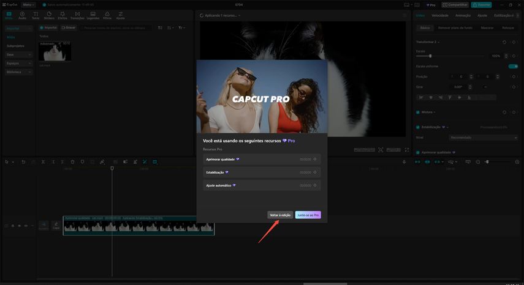The width and height of the screenshot is (524, 285).
Task: Open the Nível Recomendado dropdown
Action: pos(483,138)
